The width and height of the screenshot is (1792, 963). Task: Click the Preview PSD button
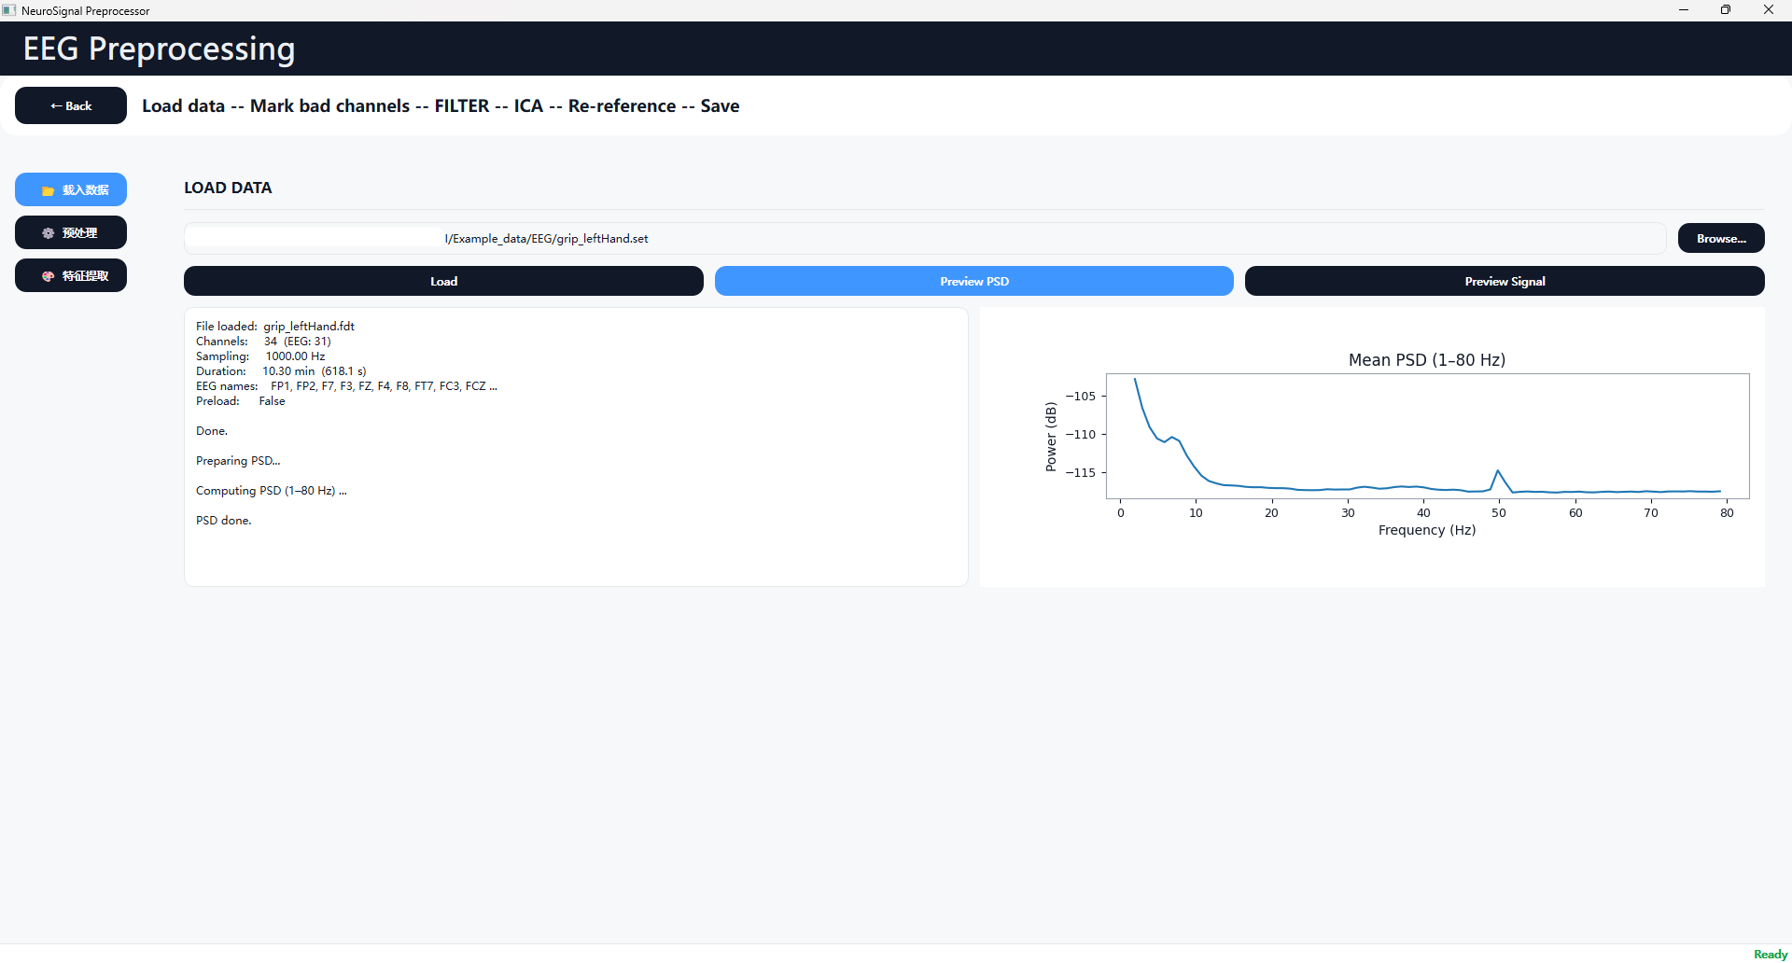click(x=974, y=281)
